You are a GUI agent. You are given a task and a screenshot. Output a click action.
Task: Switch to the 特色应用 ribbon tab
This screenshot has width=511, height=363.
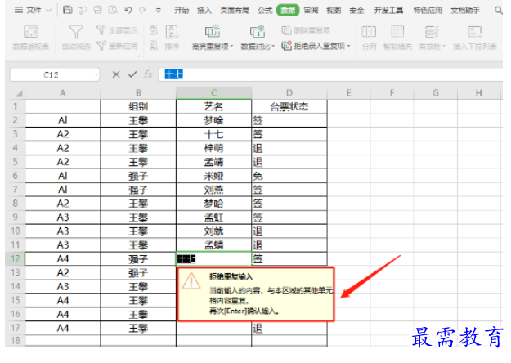[428, 11]
